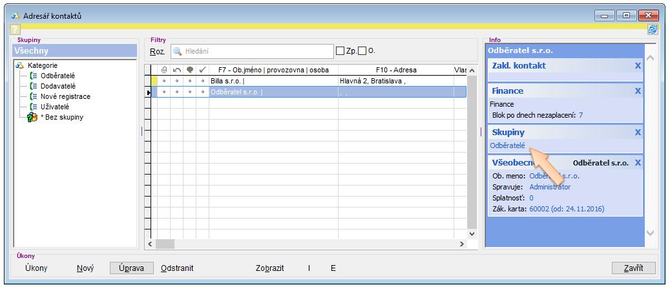Click the checkmark column header icon
This screenshot has width=670, height=289.
click(x=202, y=70)
